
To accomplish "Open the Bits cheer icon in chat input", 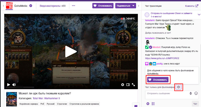I will click(191, 93).
